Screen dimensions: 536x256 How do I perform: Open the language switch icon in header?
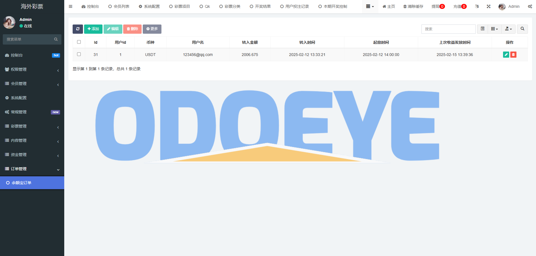(477, 6)
